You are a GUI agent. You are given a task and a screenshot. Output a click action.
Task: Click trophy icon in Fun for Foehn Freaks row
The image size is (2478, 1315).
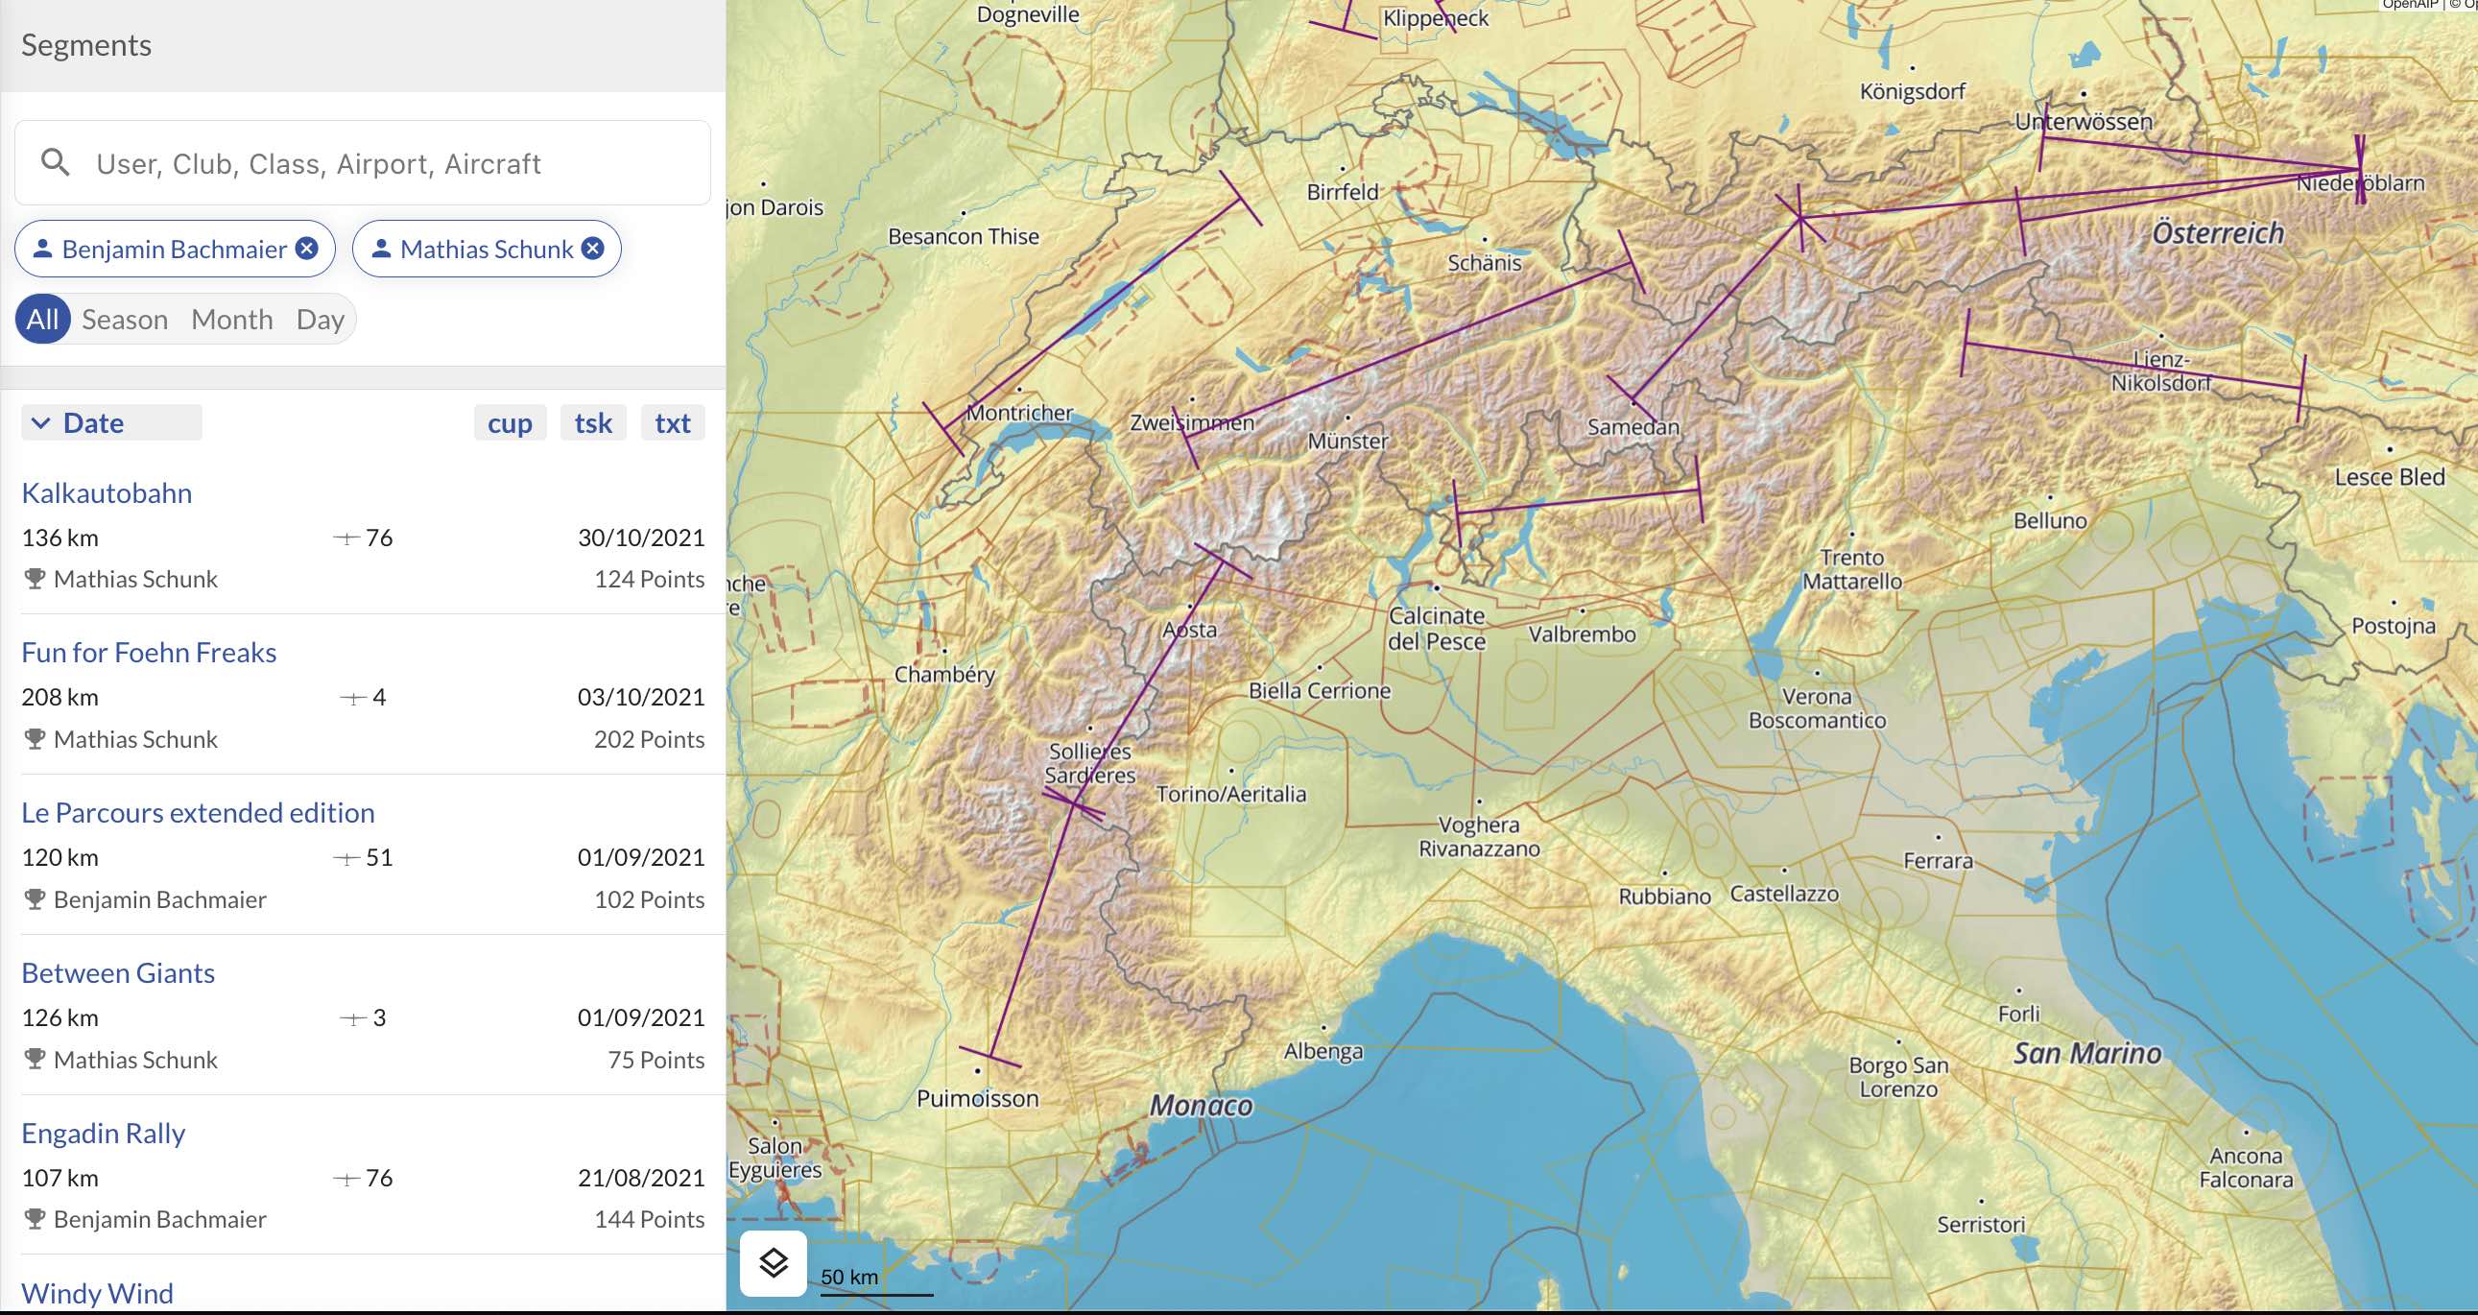(x=35, y=740)
